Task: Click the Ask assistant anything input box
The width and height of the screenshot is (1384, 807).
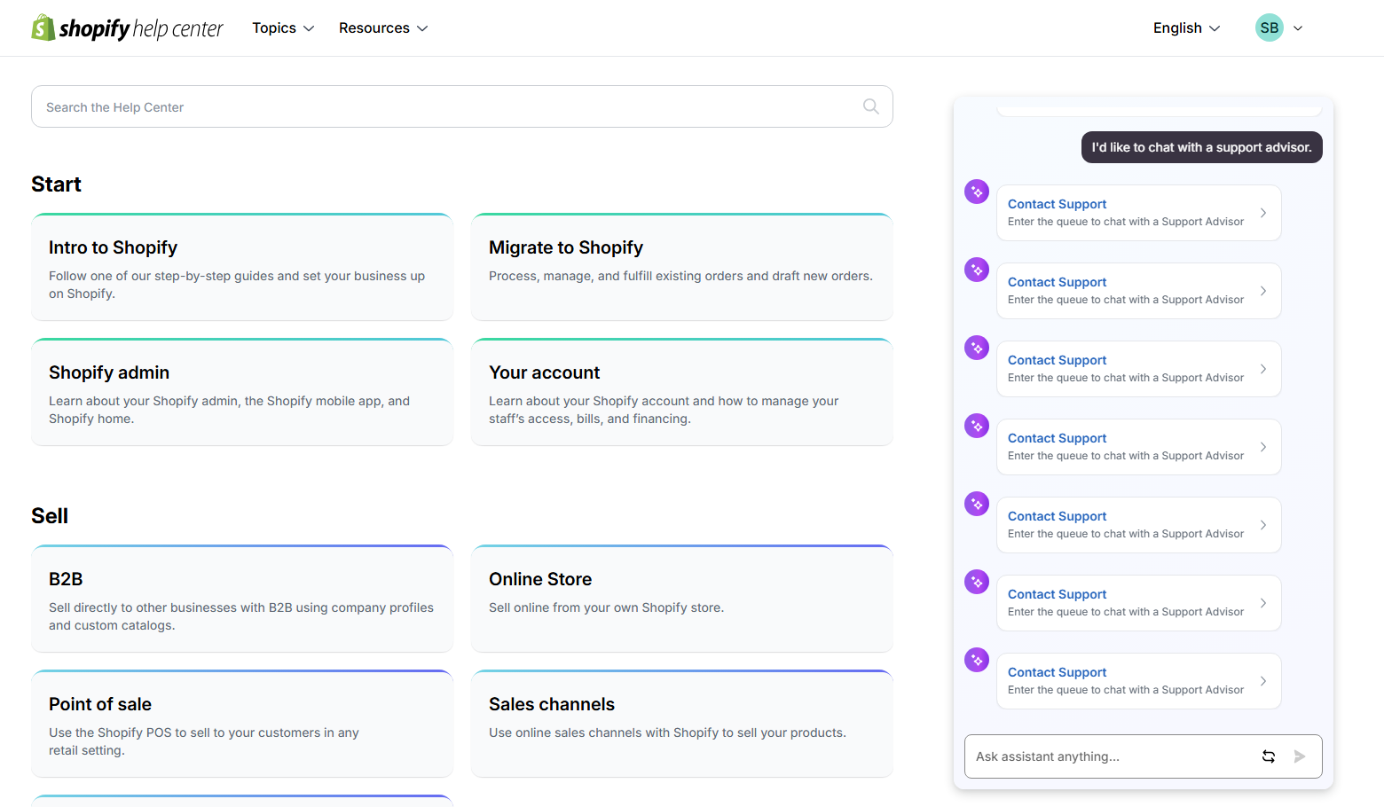Action: pos(1109,756)
